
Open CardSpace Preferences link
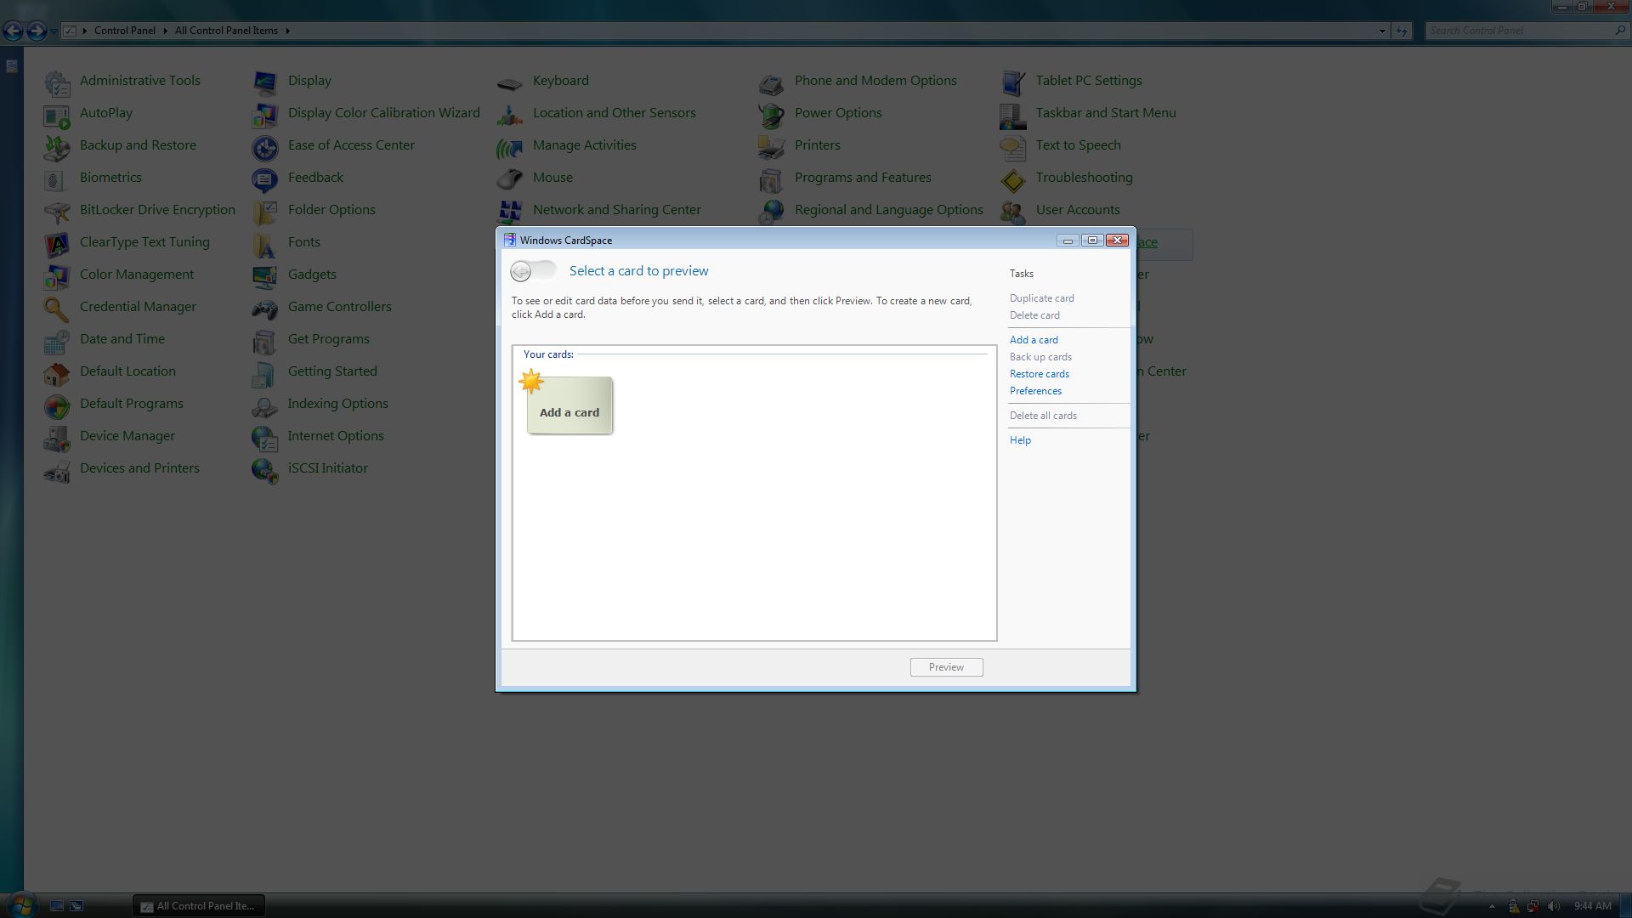(1035, 391)
